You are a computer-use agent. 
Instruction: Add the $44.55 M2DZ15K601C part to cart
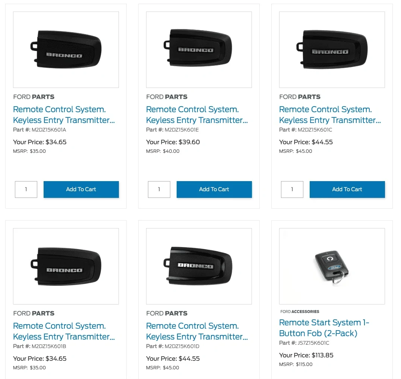(x=347, y=189)
